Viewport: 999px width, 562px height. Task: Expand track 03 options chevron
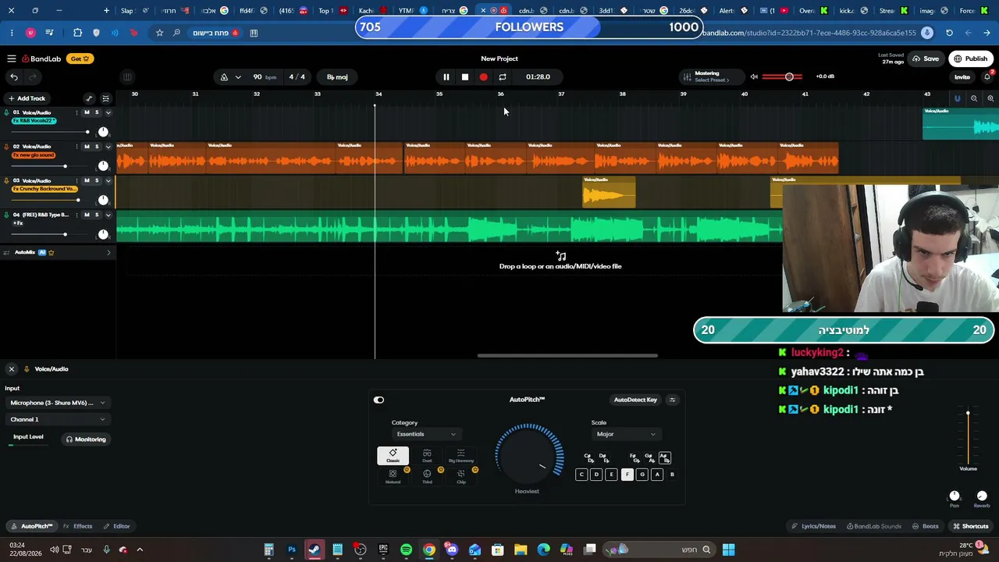point(108,180)
